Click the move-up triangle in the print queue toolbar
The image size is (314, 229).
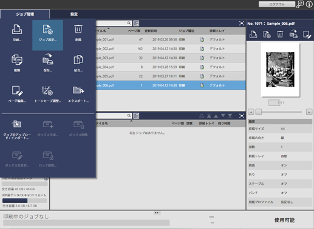(216, 116)
